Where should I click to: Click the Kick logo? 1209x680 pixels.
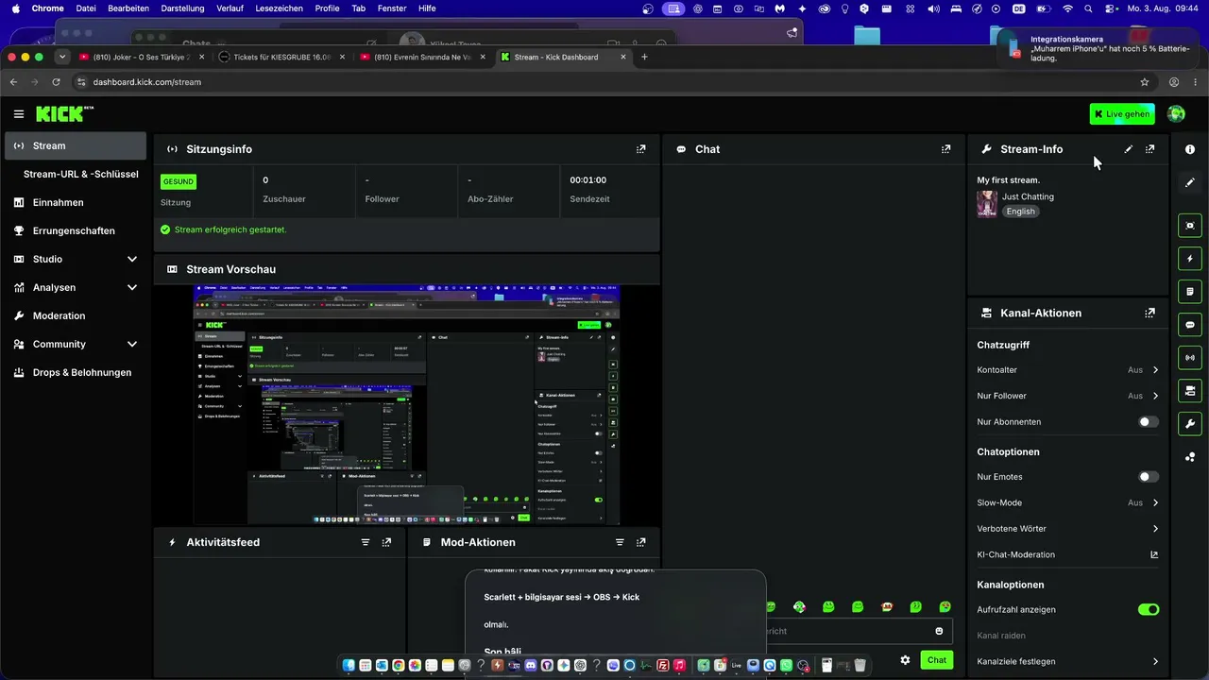(x=65, y=114)
